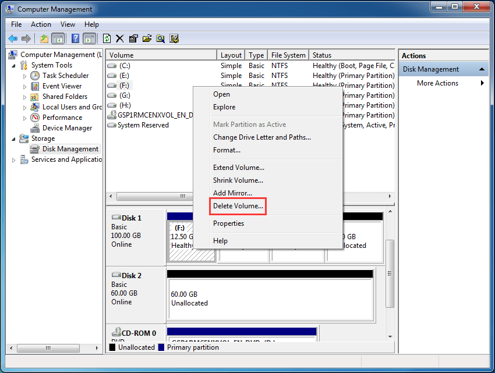Sort by the Status column header
Screen dimensions: 495x373
click(x=352, y=55)
